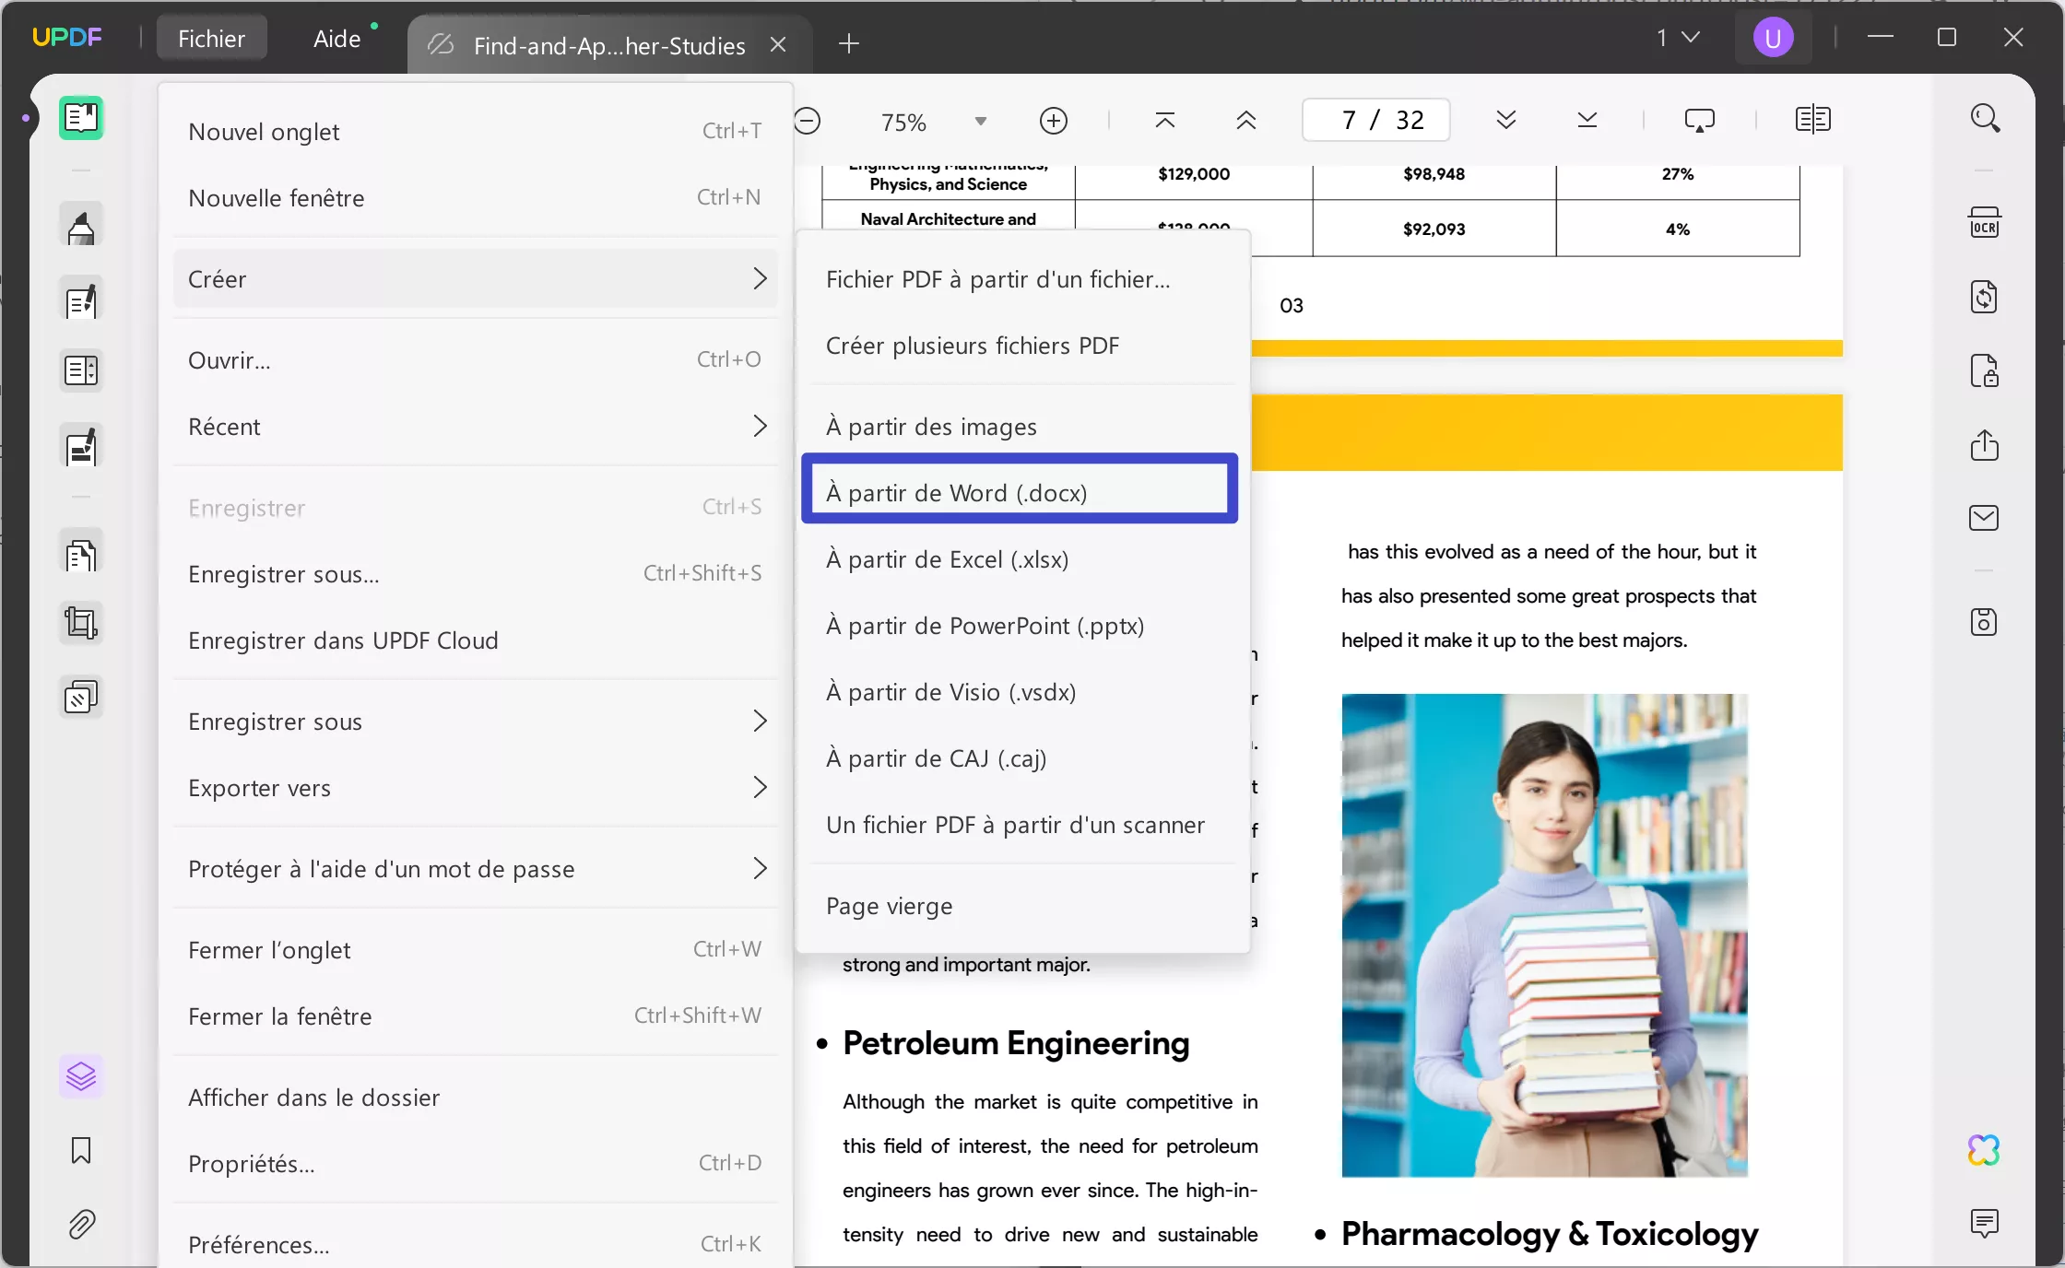Go to the next page

tap(1506, 121)
